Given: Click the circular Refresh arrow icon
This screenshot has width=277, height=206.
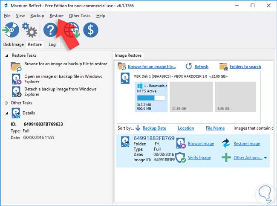Looking at the screenshot, I should [189, 67].
